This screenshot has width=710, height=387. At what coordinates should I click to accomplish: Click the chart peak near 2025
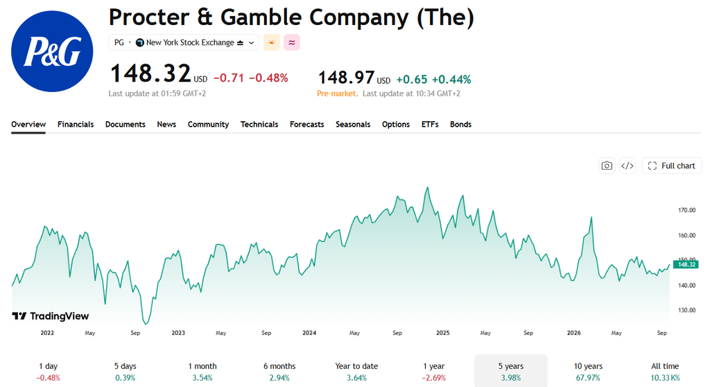427,188
